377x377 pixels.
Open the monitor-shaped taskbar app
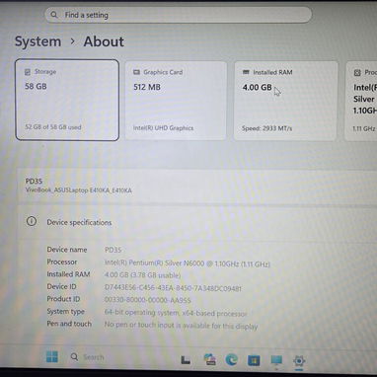pos(276,360)
